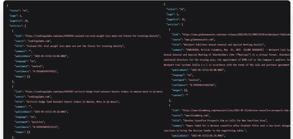Select summary line starting "Hopes faded for a Ukraine"
This screenshot has height=139, width=293.
tap(231, 126)
